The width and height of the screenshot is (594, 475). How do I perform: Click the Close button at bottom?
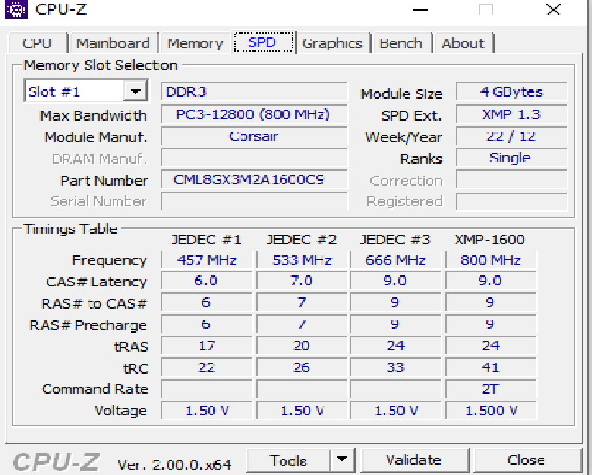click(x=526, y=460)
